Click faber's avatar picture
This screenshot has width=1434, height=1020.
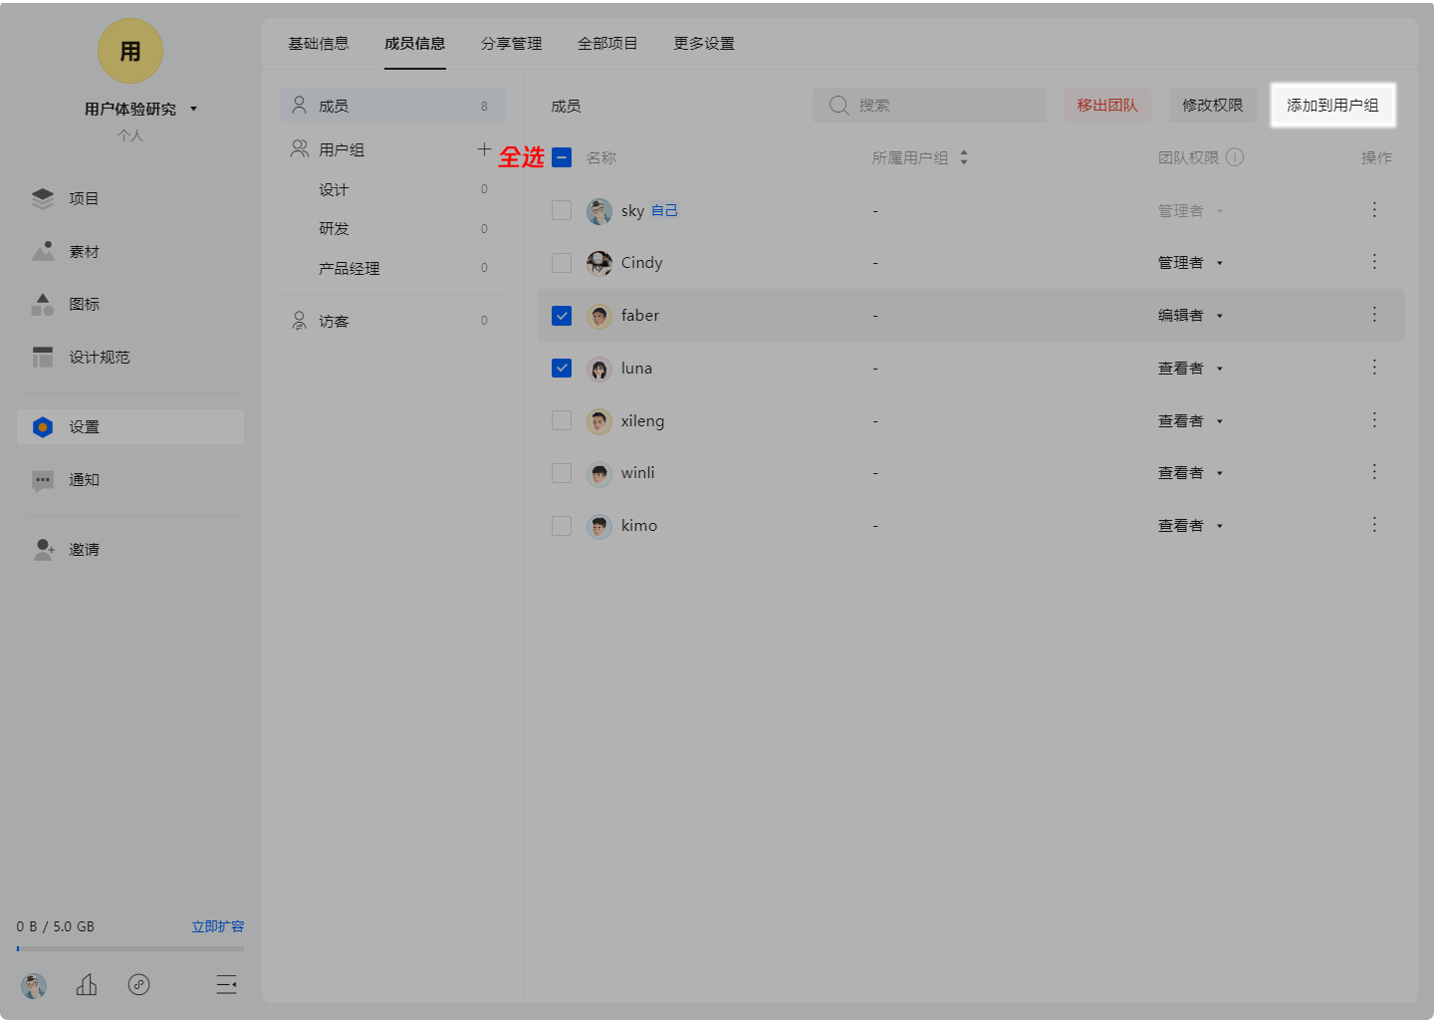coord(599,317)
